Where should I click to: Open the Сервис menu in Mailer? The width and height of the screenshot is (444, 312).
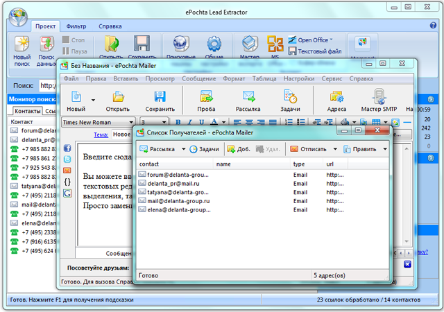pyautogui.click(x=332, y=78)
